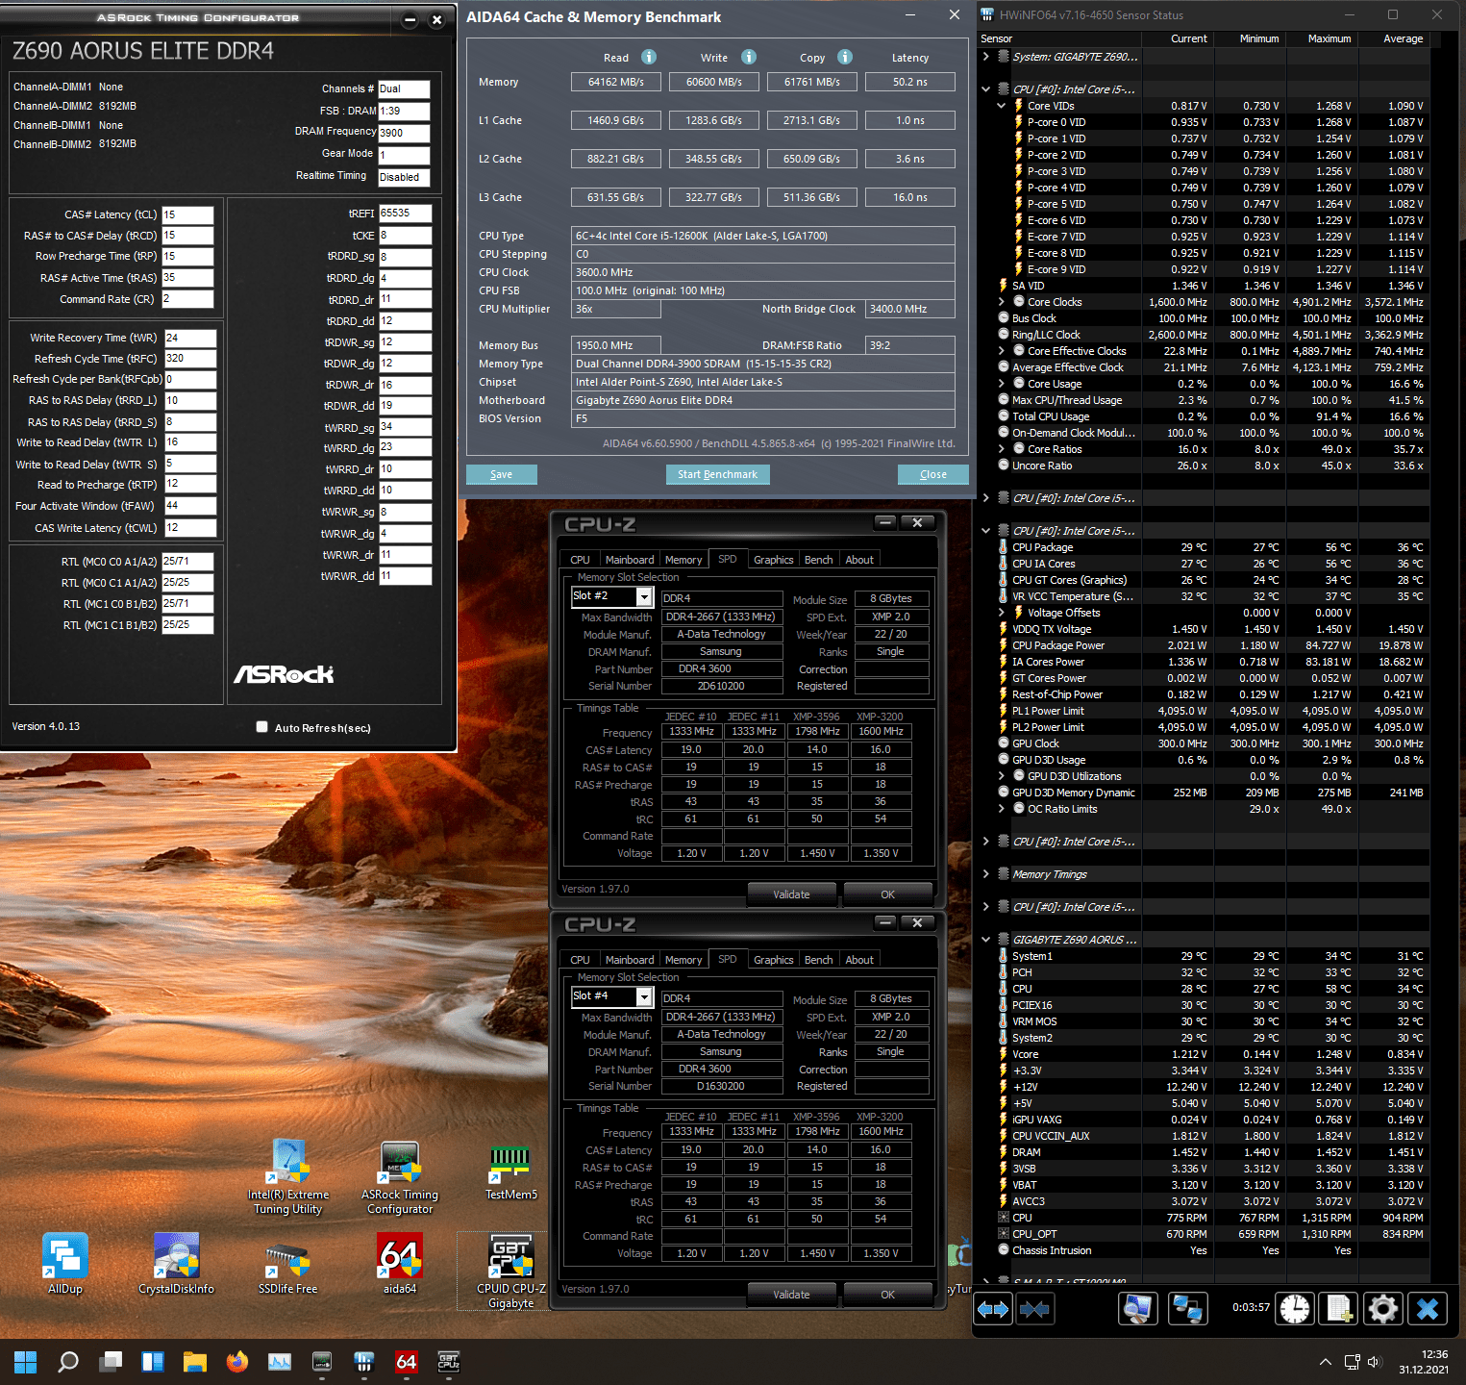This screenshot has height=1385, width=1466.
Task: Select aida64 desktop icon
Action: pos(400,1264)
